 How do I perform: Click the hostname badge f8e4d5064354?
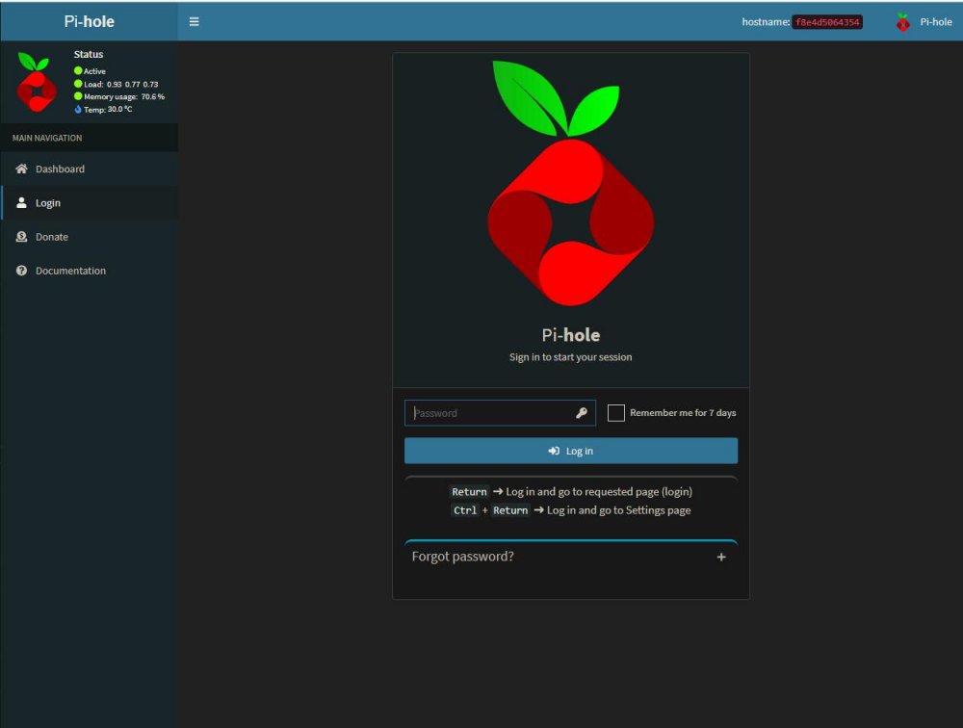(x=827, y=22)
